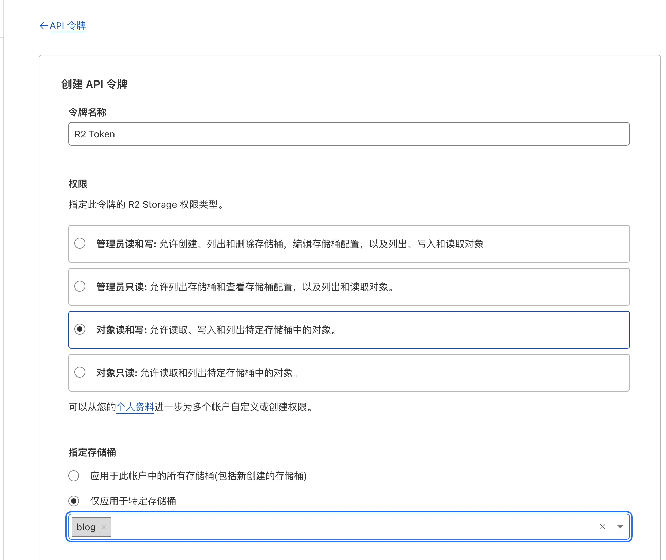Click the 应用于此帐户中的所有存储桶 label text
The image size is (666, 560).
tap(198, 476)
